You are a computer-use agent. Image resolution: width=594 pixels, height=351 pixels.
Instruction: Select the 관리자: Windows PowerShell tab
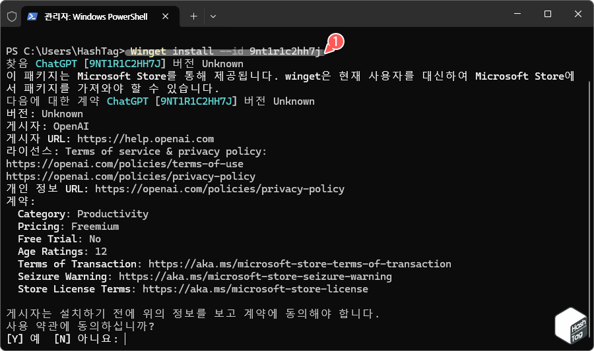(100, 16)
